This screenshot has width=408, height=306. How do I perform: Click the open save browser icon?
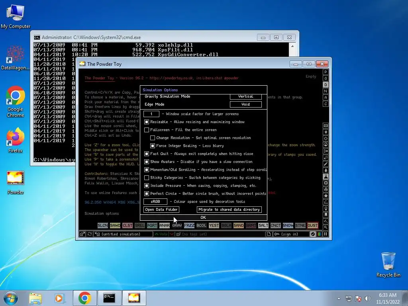click(82, 234)
